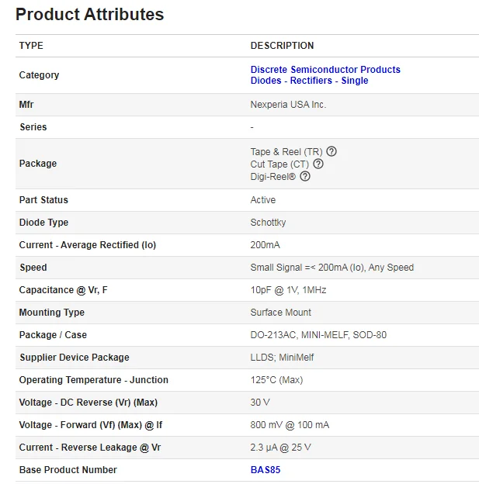Click the 125°C (Max) operating temperature value
The image size is (479, 484).
[276, 380]
